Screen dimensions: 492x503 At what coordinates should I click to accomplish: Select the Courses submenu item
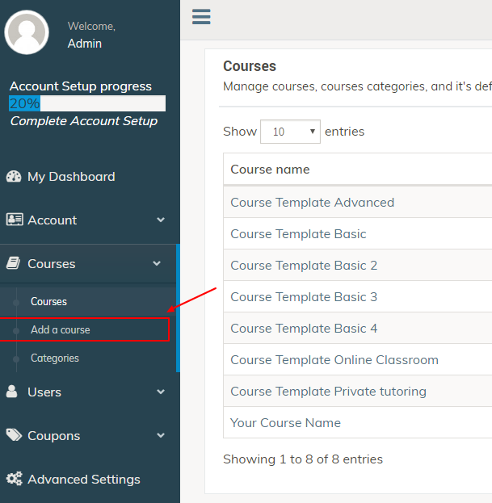click(48, 301)
